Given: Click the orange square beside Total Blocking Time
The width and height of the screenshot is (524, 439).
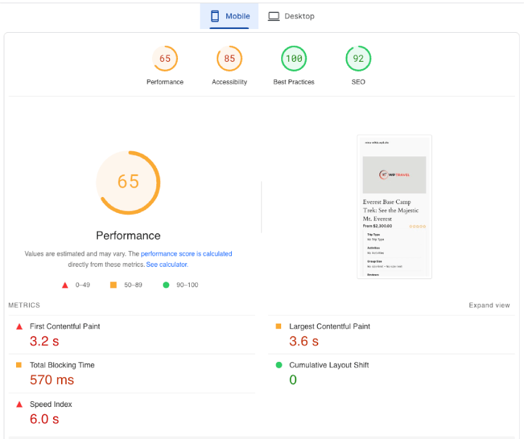Looking at the screenshot, I should 19,365.
